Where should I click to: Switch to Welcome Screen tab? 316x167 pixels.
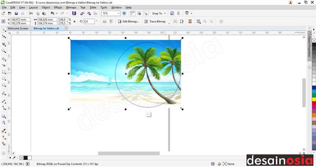point(18,29)
